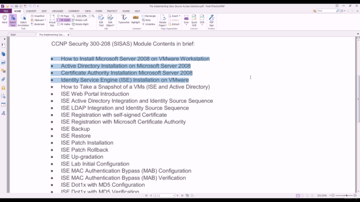Switch to the COMMENT ribbon tab
Image resolution: width=360 pixels, height=202 pixels.
(74, 11)
